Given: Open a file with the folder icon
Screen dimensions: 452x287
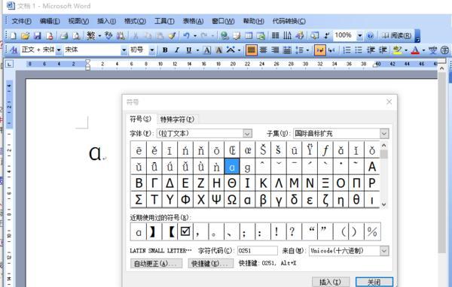Looking at the screenshot, I should (x=25, y=35).
